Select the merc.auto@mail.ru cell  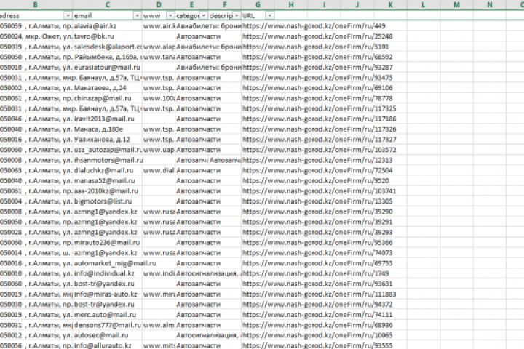[107, 315]
